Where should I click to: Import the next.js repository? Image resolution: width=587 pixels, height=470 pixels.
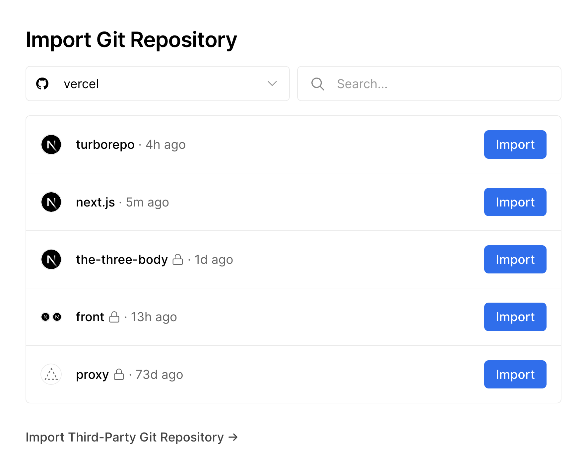(x=515, y=202)
